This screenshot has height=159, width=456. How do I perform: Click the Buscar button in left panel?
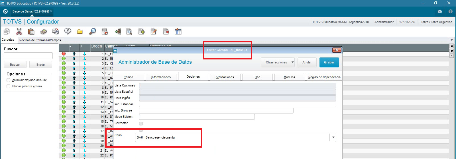[x=15, y=65]
